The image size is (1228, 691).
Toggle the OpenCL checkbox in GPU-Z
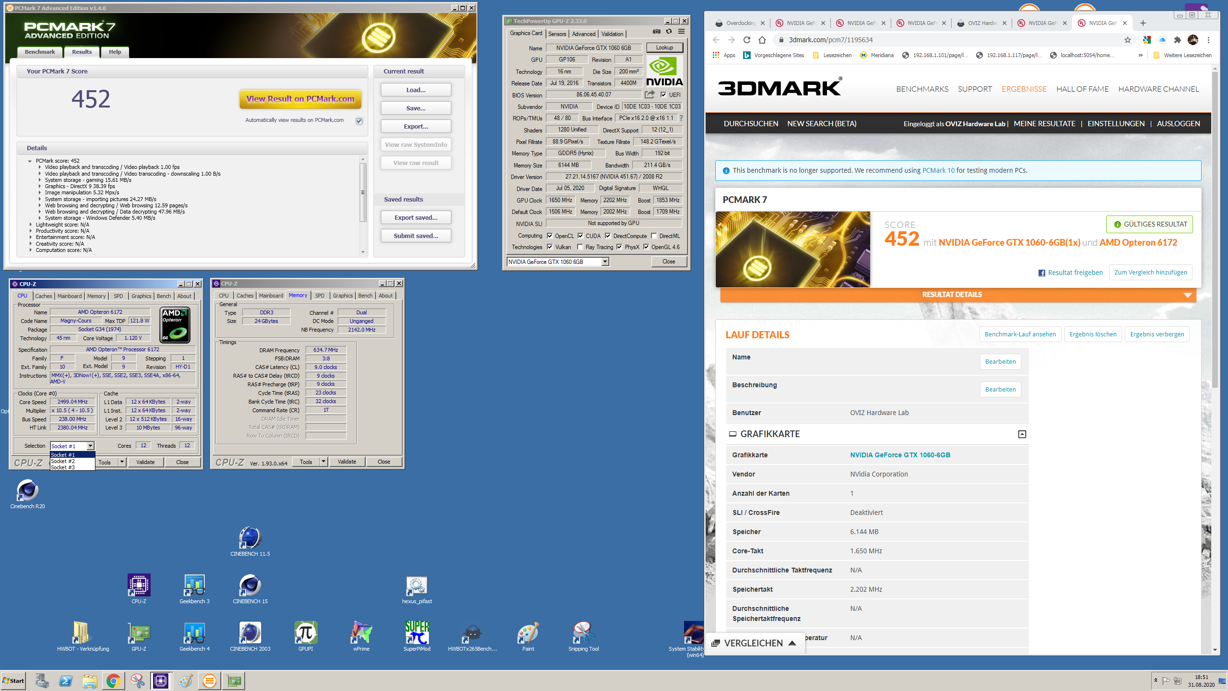point(550,236)
